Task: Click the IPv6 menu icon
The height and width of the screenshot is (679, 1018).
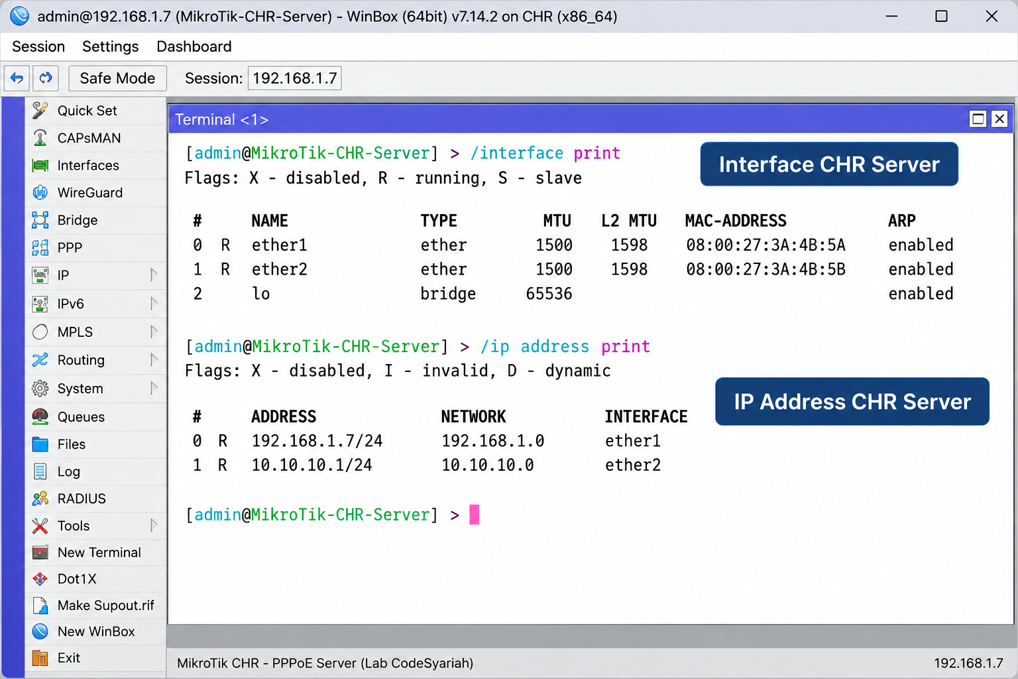Action: [40, 304]
